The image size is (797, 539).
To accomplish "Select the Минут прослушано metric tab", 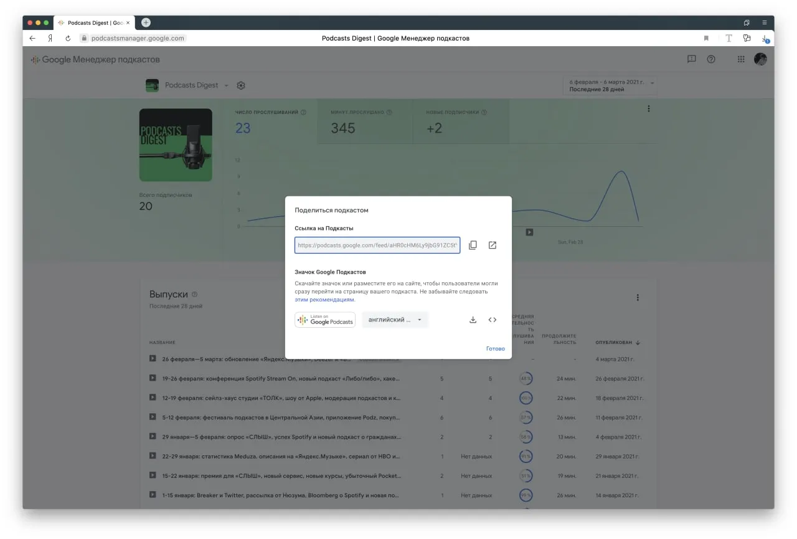I will click(365, 122).
